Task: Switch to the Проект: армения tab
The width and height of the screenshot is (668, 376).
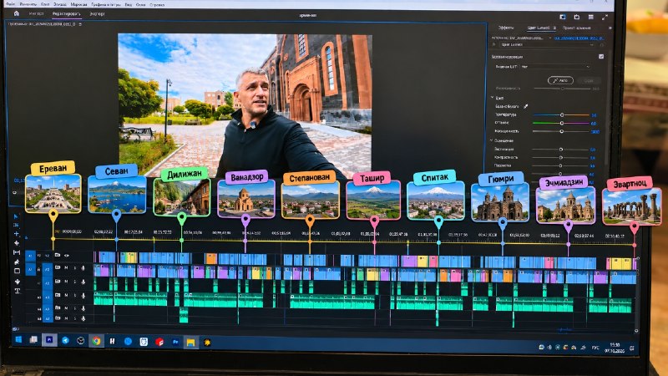Action: click(x=576, y=28)
